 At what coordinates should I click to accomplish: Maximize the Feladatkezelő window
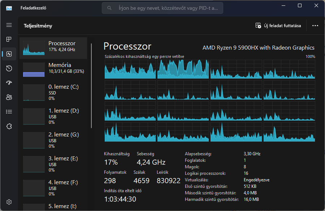[300, 5]
